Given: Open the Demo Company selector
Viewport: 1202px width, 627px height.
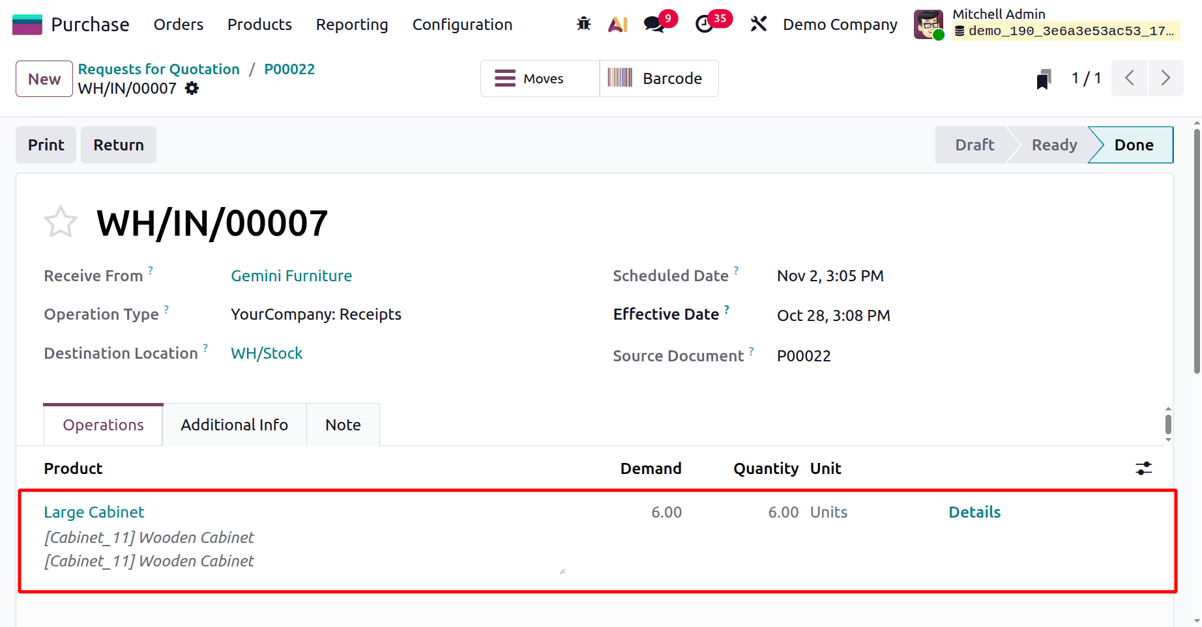Looking at the screenshot, I should 840,24.
